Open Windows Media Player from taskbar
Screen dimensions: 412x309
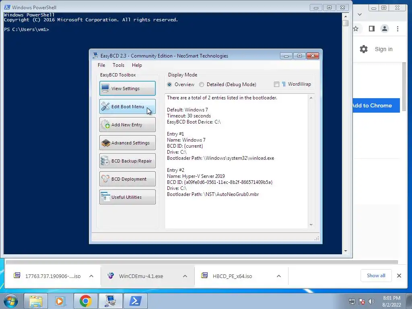click(x=60, y=301)
